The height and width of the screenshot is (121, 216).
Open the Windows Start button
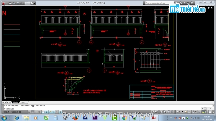(4, 118)
